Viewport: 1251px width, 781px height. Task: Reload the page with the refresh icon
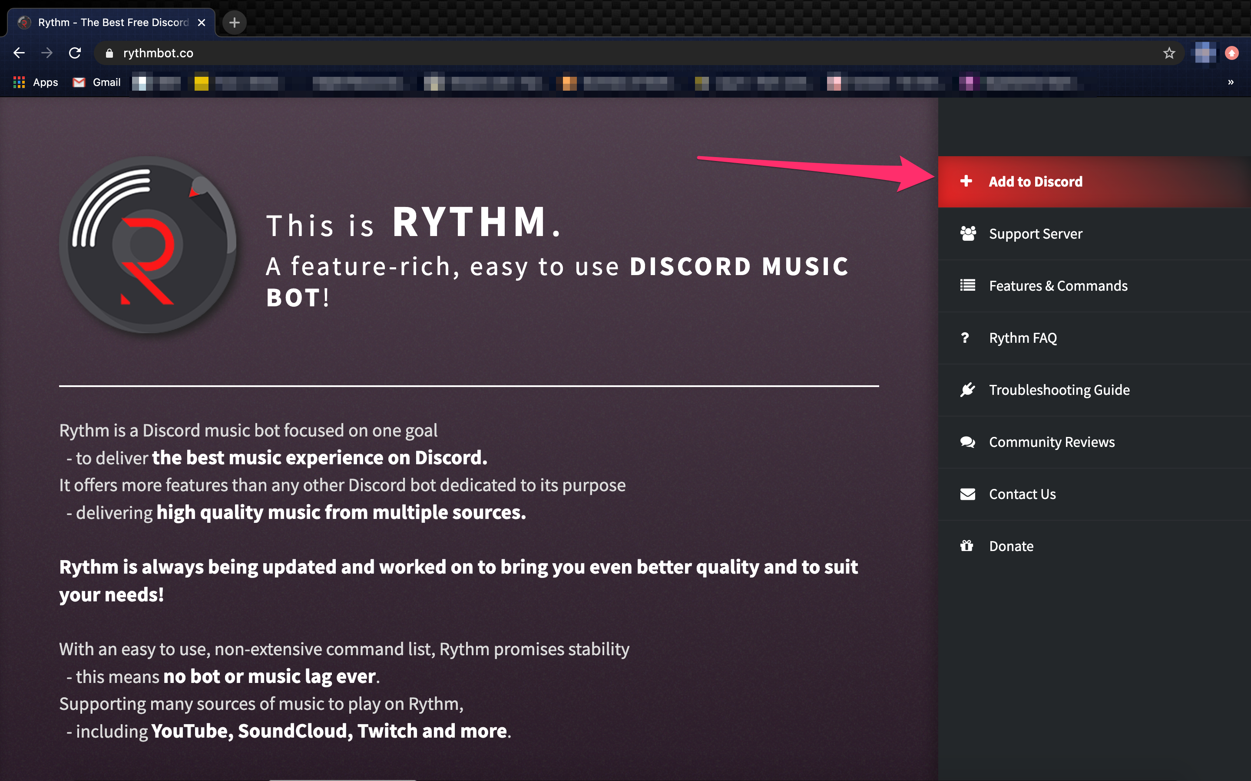click(75, 53)
